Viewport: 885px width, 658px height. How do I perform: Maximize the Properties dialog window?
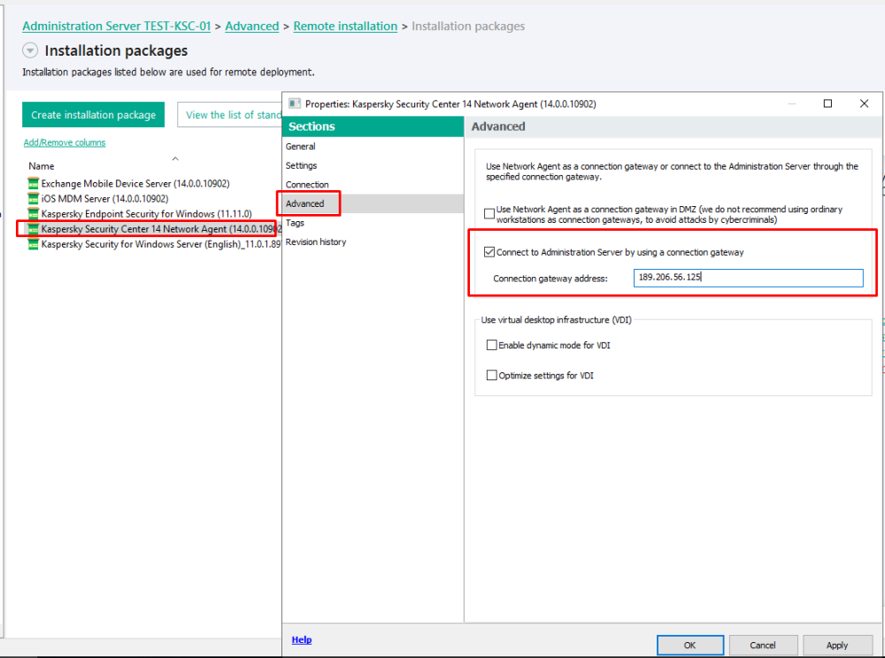827,103
